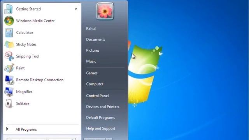Click Snipping Tool label text
Viewport: 249px width, 140px height.
pyautogui.click(x=28, y=56)
